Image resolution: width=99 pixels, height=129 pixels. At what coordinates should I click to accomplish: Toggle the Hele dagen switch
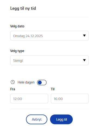[42, 82]
